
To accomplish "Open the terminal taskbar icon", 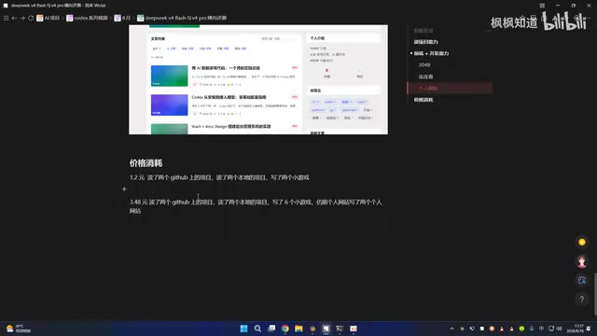I will tap(340, 329).
